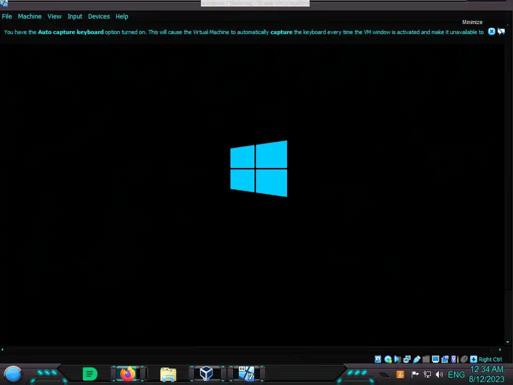Click the hard disk activity indicator
The image size is (513, 385).
378,359
